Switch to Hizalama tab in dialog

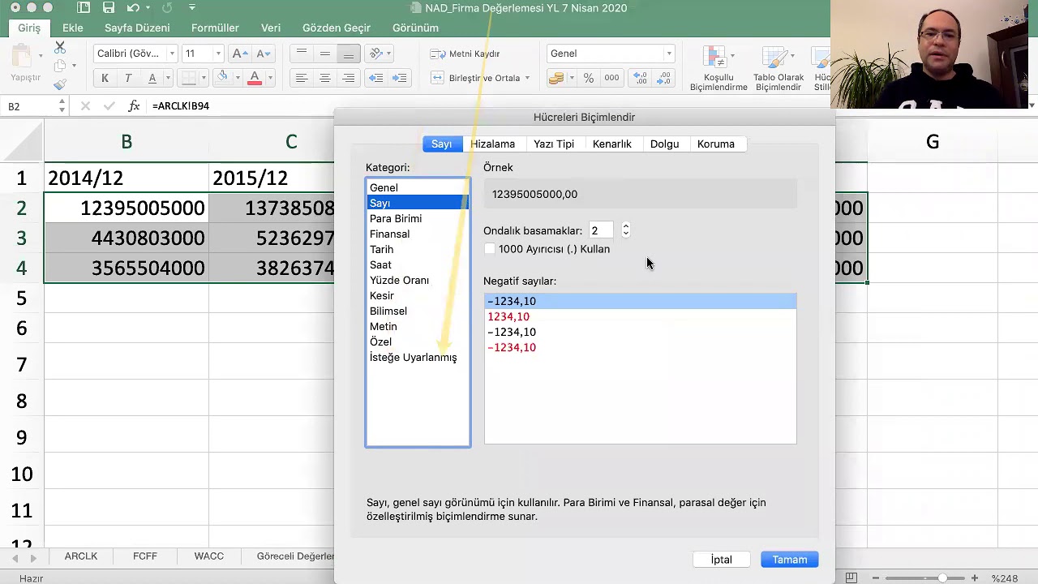tap(492, 144)
